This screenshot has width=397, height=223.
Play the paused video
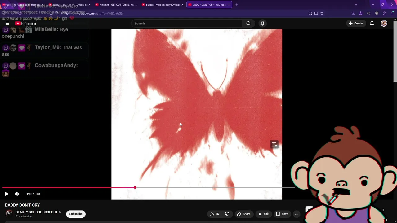pos(7,194)
